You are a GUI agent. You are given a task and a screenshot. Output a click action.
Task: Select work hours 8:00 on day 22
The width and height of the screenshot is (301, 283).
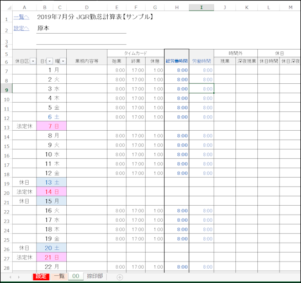pos(202,266)
